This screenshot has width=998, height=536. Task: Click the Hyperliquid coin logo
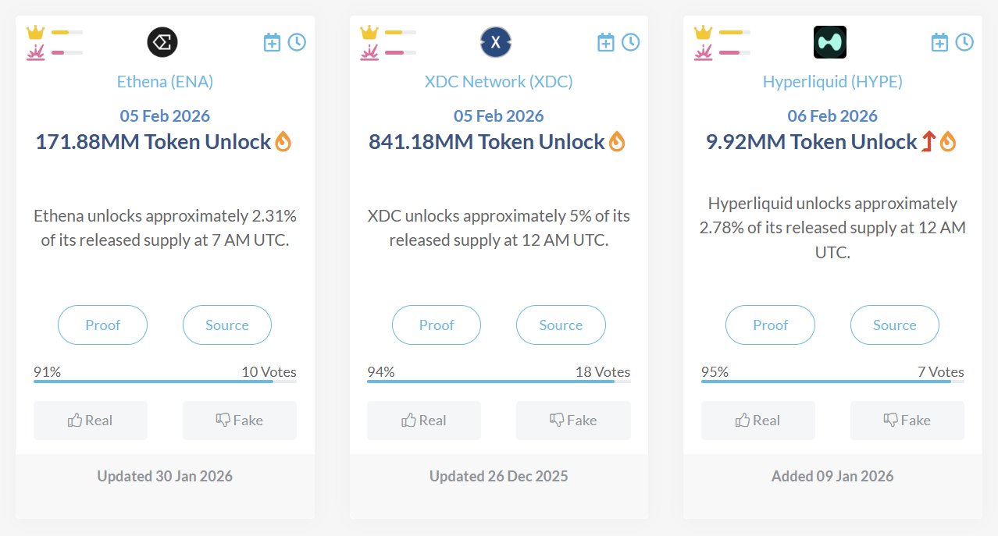(x=829, y=42)
